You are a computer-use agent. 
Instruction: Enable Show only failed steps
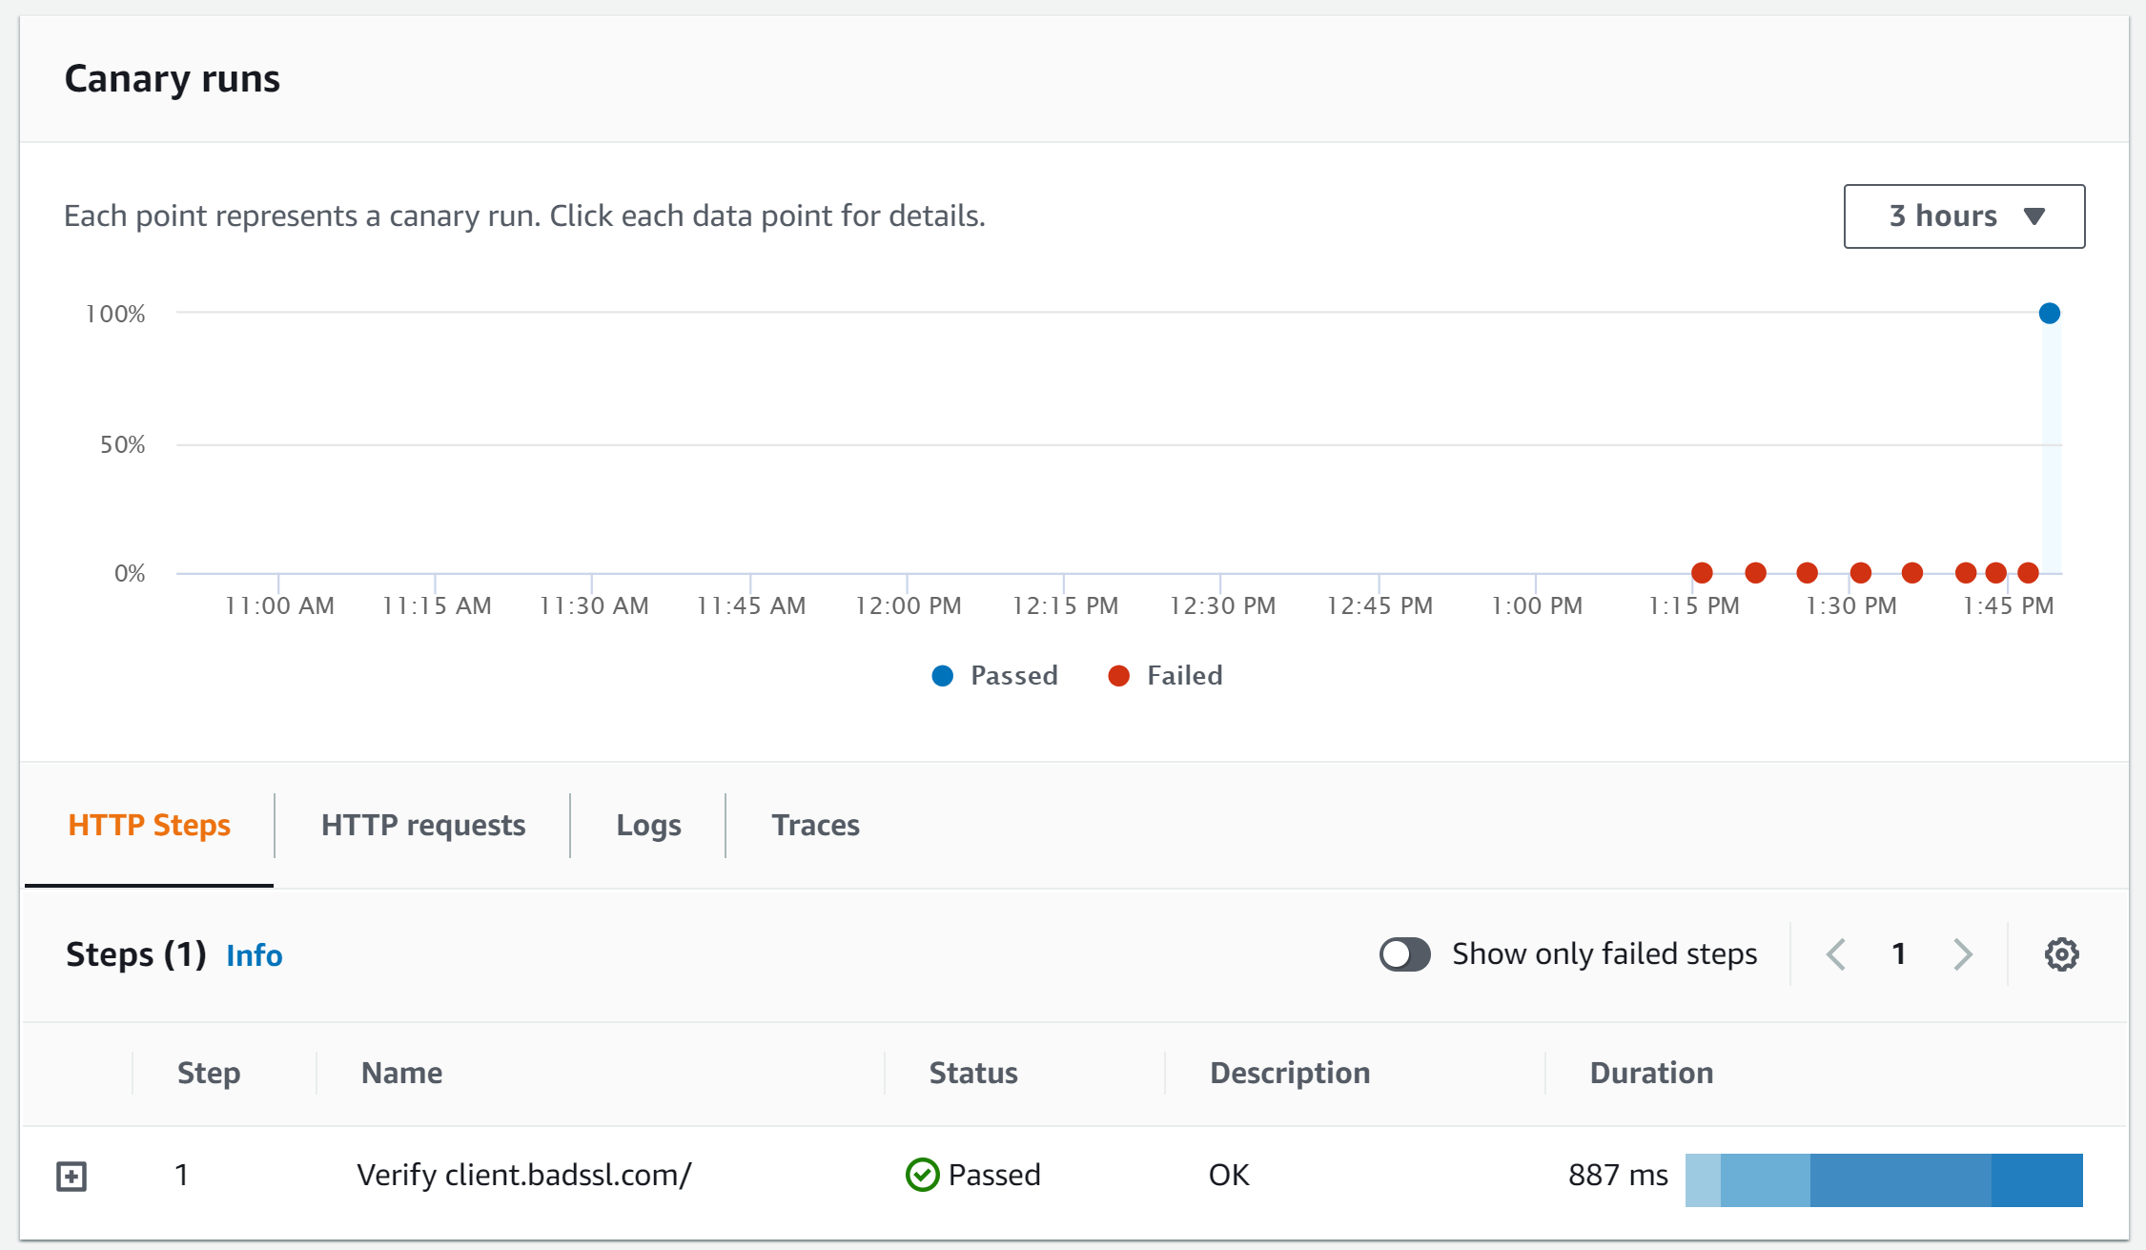[1404, 953]
